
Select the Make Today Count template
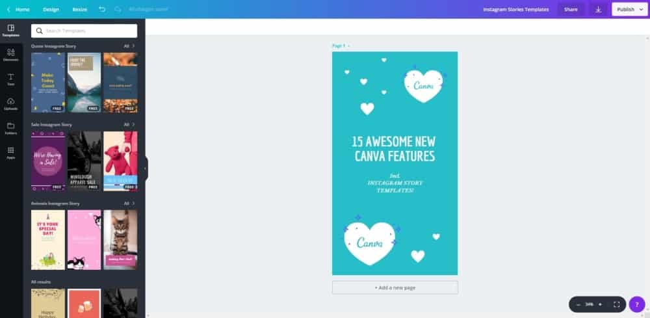[48, 83]
